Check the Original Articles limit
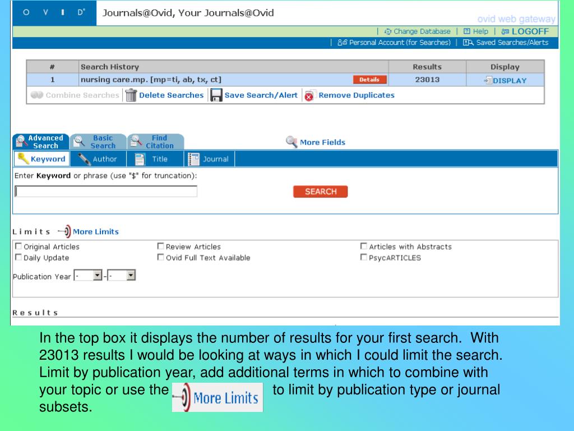 point(18,246)
